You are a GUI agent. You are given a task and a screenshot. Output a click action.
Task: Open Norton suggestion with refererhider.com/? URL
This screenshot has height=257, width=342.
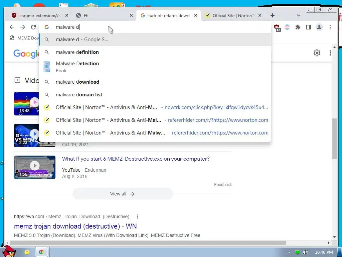[x=155, y=133]
